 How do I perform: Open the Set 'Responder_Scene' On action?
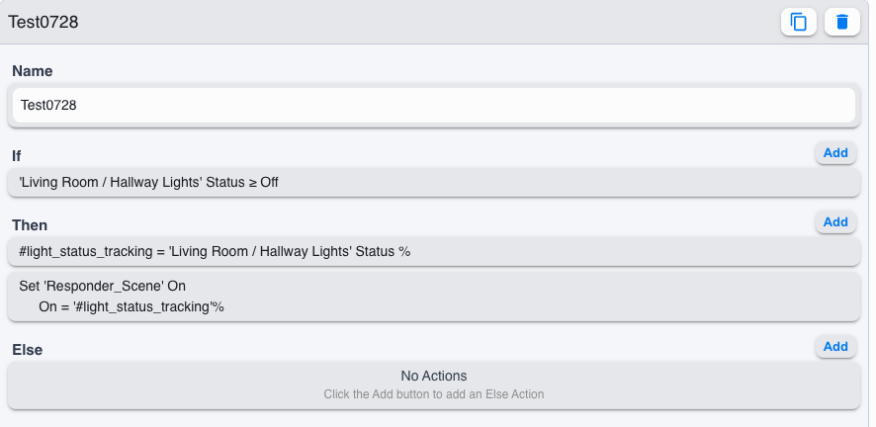coord(434,297)
